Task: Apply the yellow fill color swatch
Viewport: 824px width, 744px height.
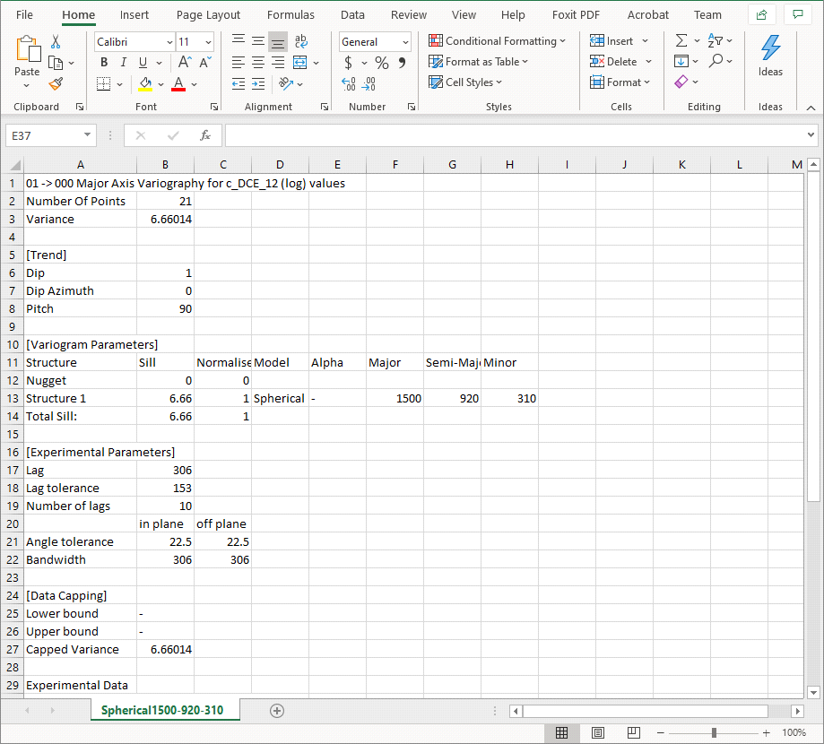Action: [145, 83]
